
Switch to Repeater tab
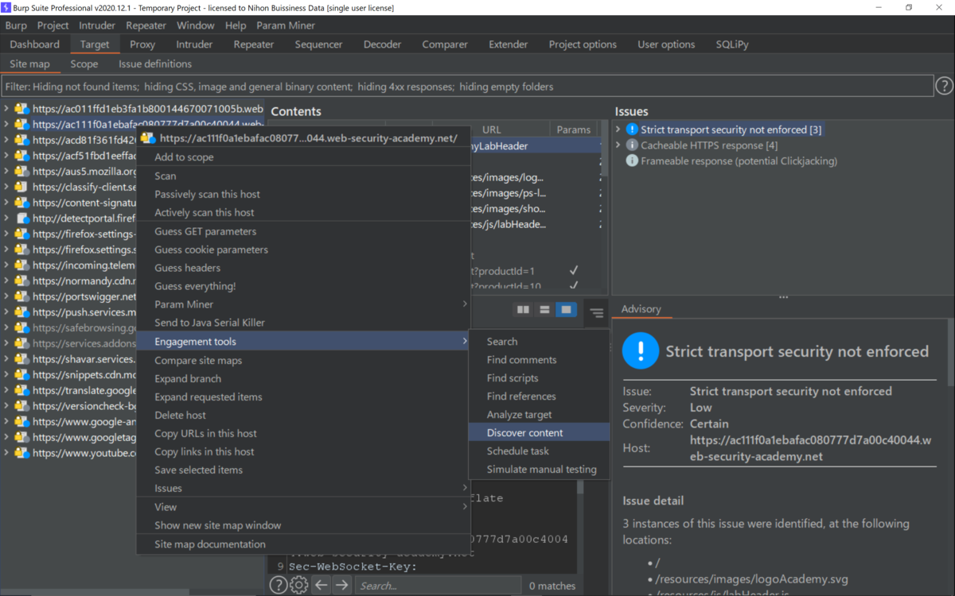[254, 45]
